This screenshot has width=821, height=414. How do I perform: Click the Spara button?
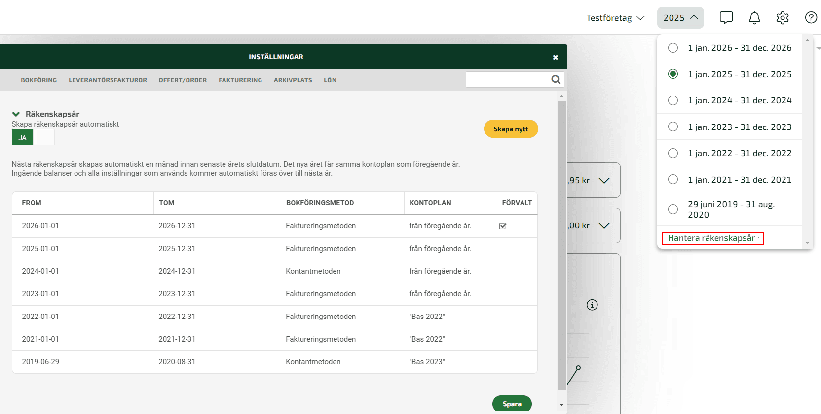point(512,404)
